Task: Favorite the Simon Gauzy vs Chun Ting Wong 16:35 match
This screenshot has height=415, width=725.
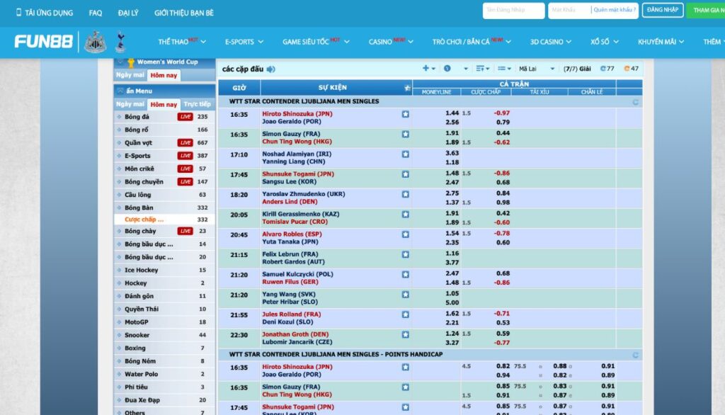Action: 406,134
